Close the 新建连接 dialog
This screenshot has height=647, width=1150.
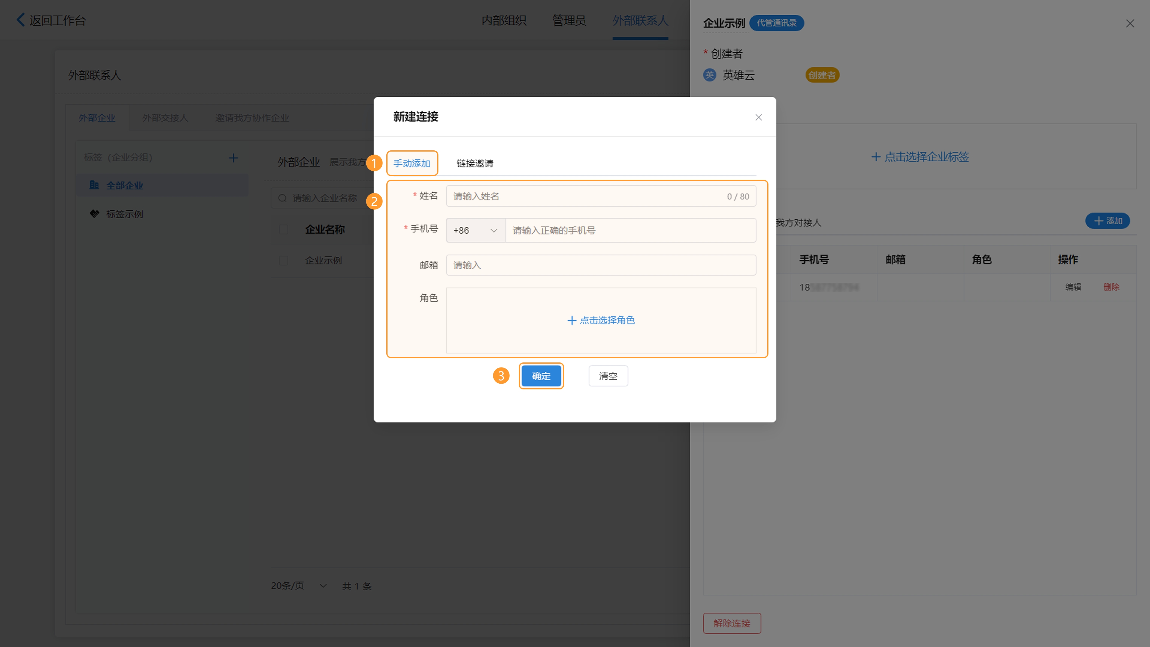[x=759, y=117]
